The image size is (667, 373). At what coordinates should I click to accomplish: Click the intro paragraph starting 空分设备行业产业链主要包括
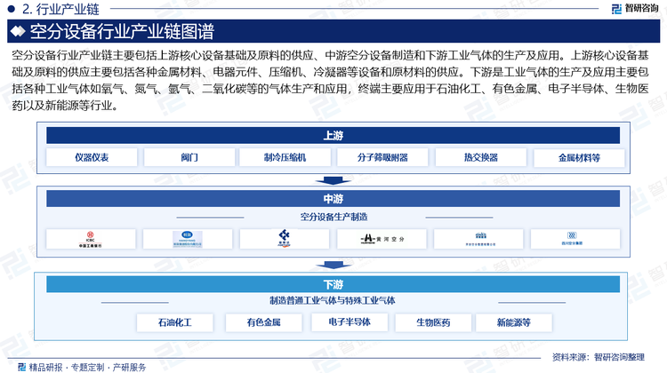330,80
